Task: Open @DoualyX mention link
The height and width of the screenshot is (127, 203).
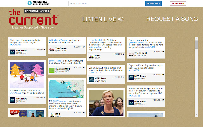Action: [x=97, y=40]
